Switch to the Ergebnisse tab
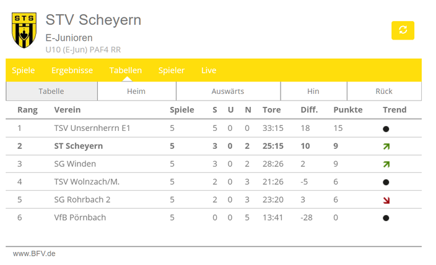The width and height of the screenshot is (436, 265). (x=72, y=70)
